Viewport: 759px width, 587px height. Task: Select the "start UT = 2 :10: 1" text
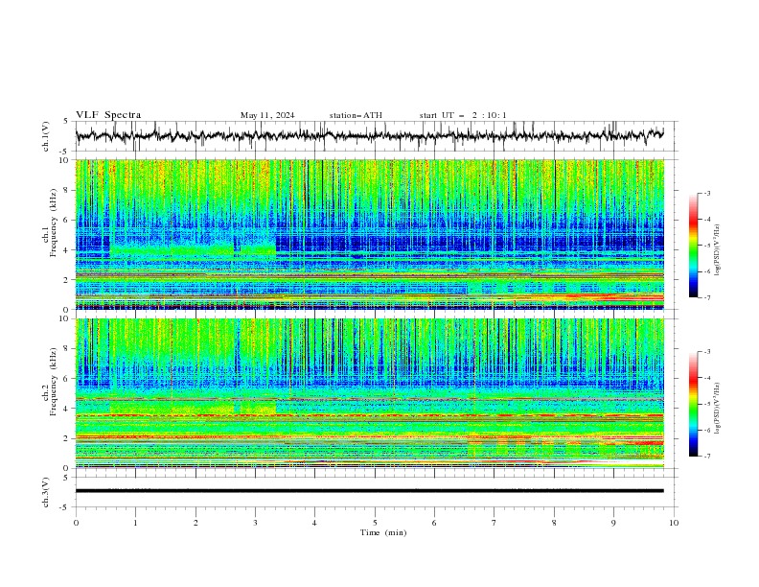(x=463, y=115)
